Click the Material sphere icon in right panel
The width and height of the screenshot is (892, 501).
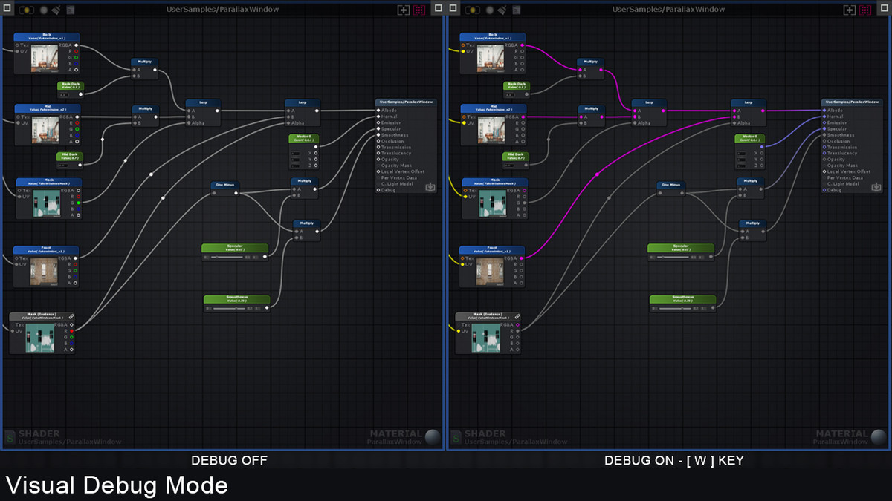[878, 437]
